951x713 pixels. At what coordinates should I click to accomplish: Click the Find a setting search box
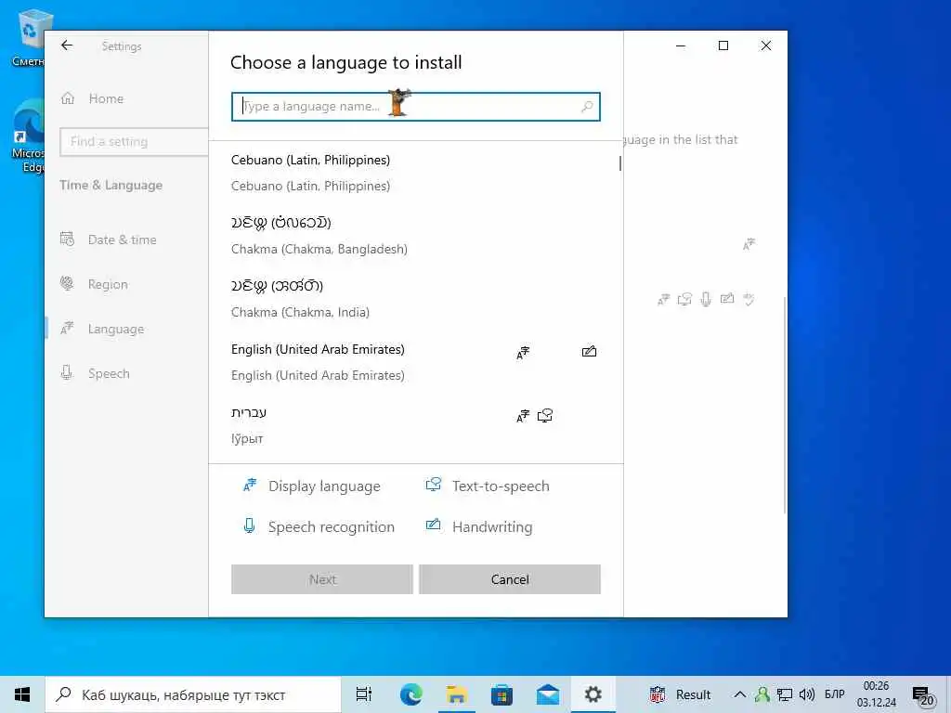134,142
